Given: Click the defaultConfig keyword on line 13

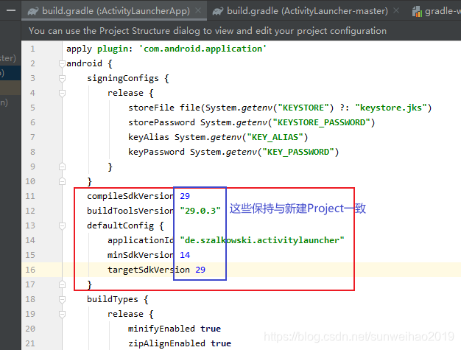Looking at the screenshot, I should 120,225.
